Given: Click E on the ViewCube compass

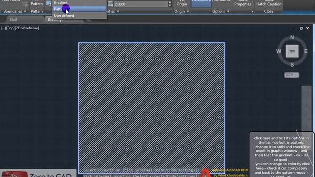Looking at the screenshot, I should 306,51.
